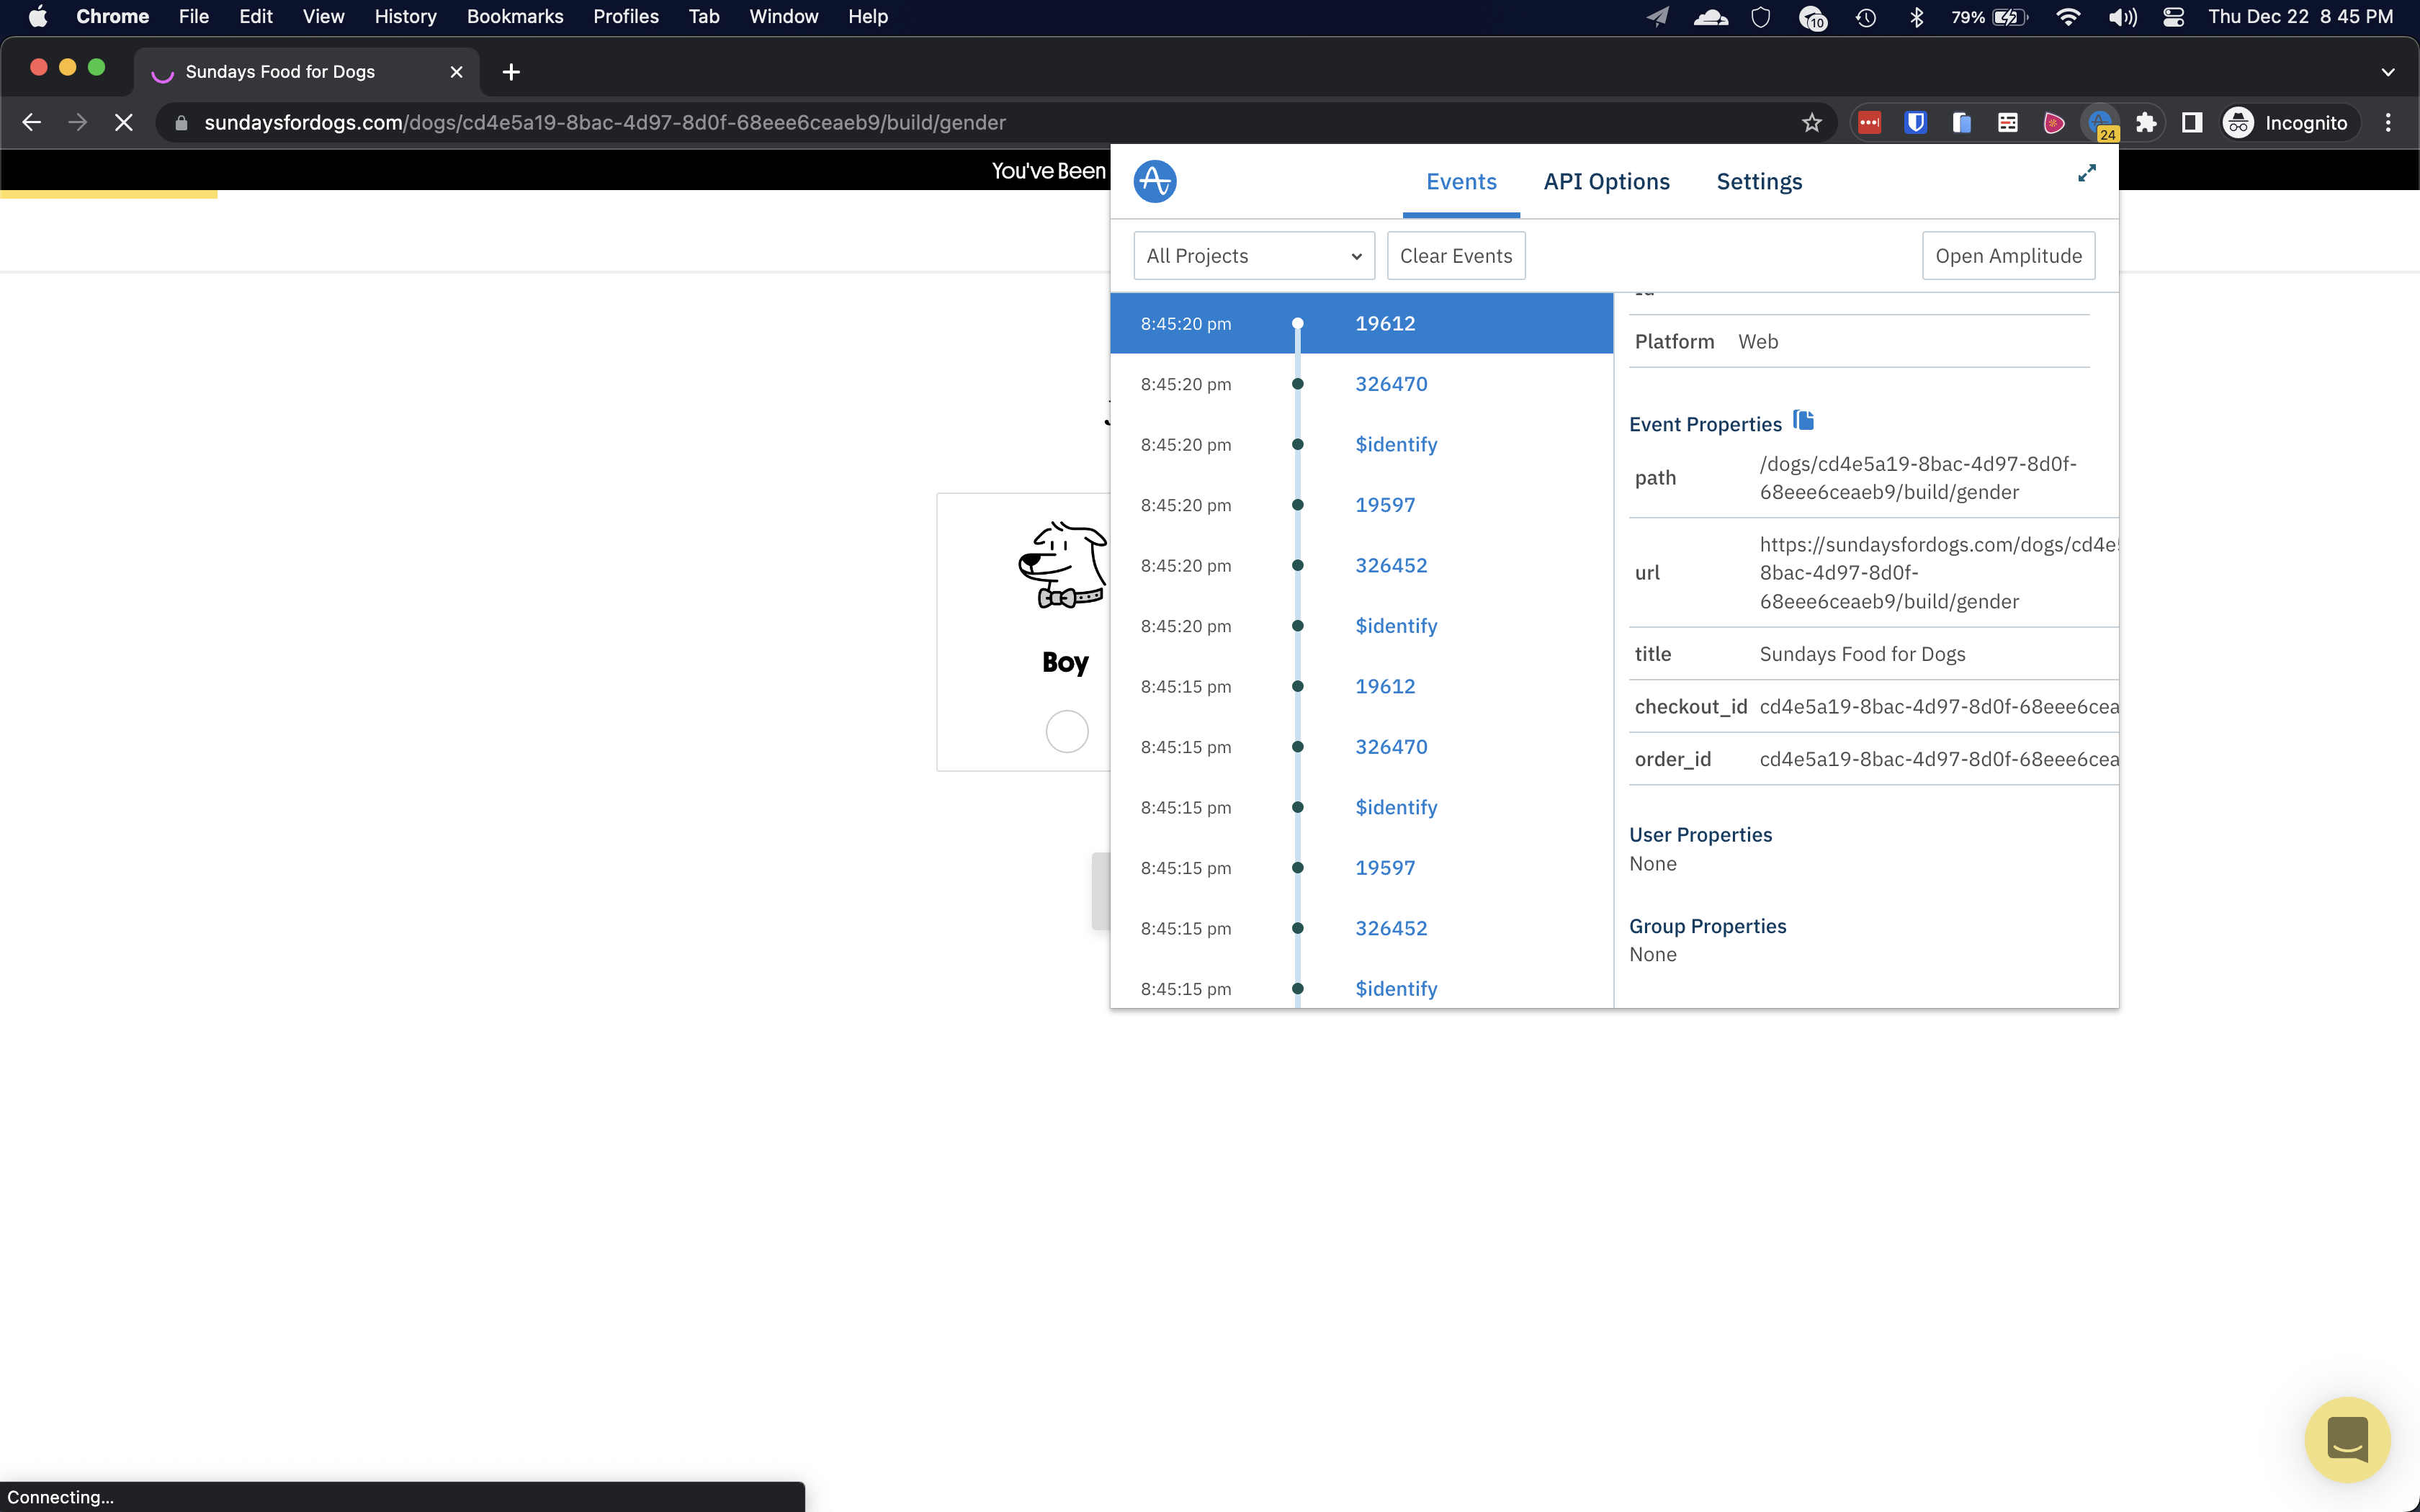
Task: Select the Boy radio button
Action: pyautogui.click(x=1066, y=731)
